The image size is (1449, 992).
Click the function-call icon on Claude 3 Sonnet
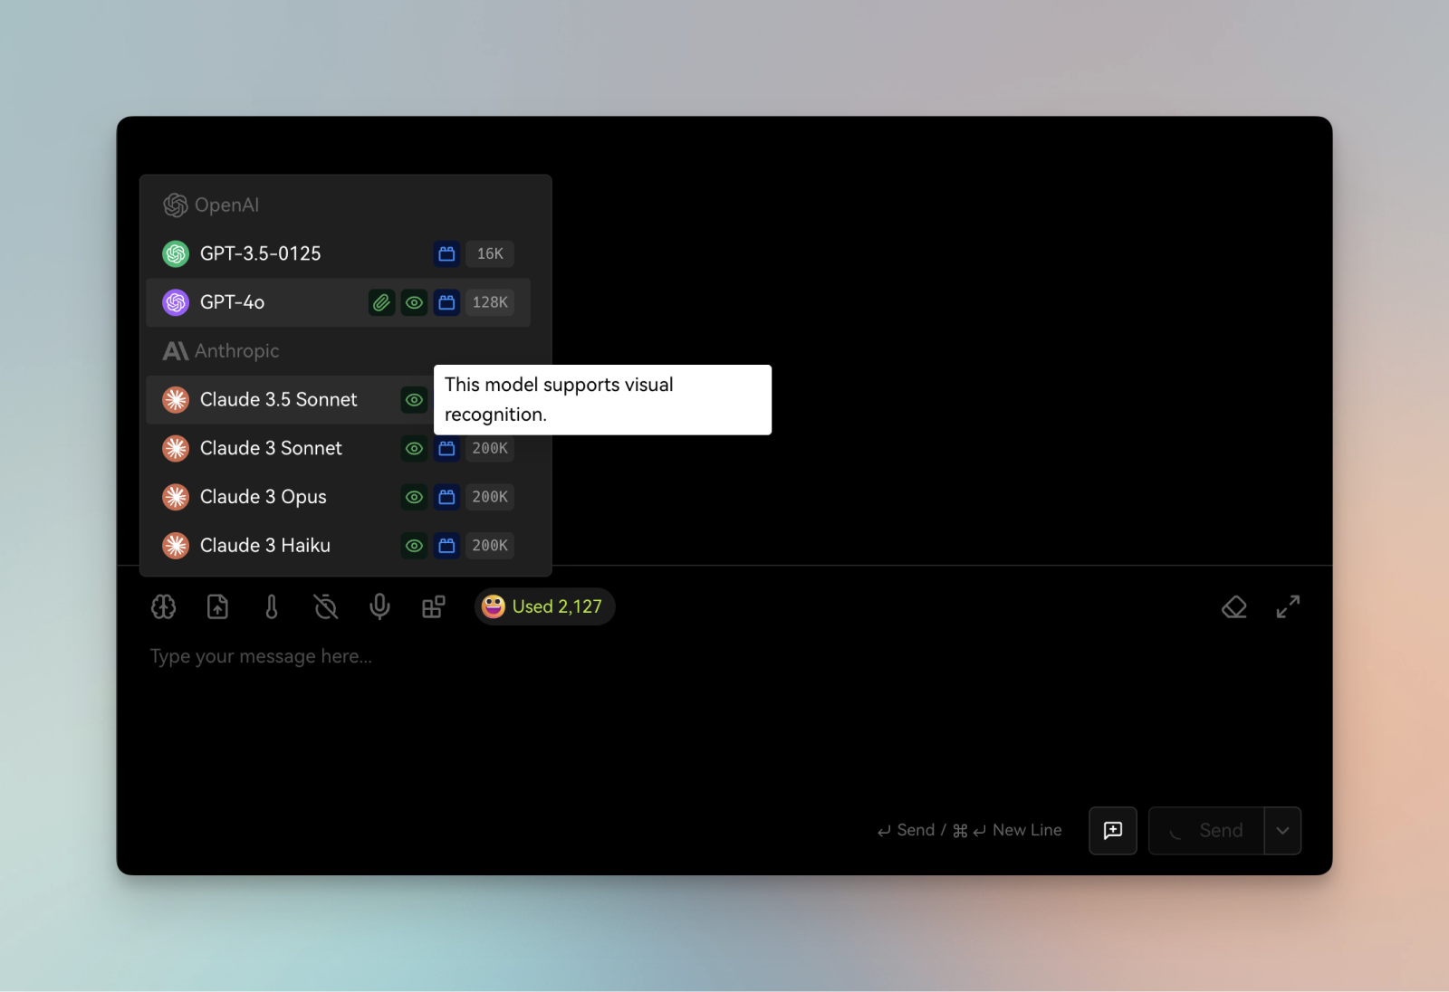(446, 448)
